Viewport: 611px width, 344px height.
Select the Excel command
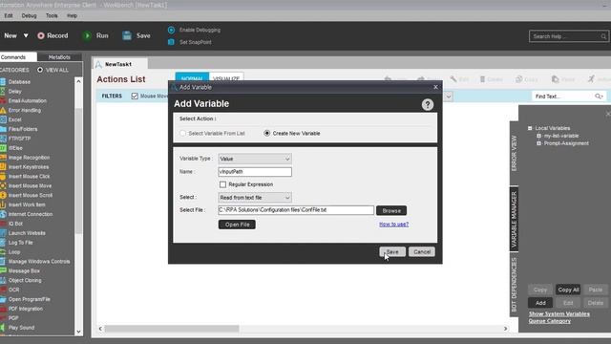tap(15, 119)
